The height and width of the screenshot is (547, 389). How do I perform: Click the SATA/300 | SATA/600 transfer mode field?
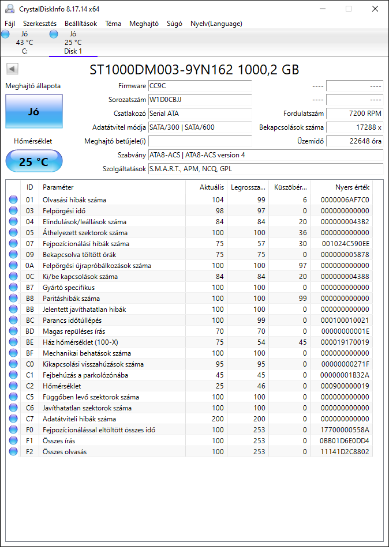pyautogui.click(x=200, y=127)
